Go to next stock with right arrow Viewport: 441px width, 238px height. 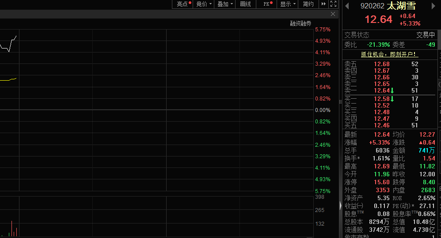pyautogui.click(x=433, y=6)
